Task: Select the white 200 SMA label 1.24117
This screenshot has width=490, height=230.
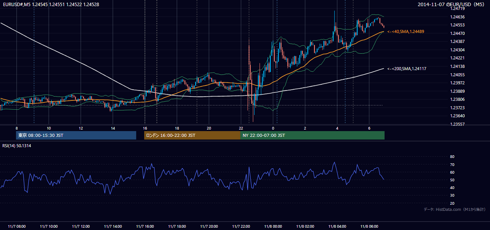Action: coord(407,69)
